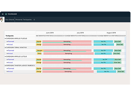Select Size Set bar in AMPLUS FUSCUS Planned row
Screen dimensions: 131x96
point(118,41)
